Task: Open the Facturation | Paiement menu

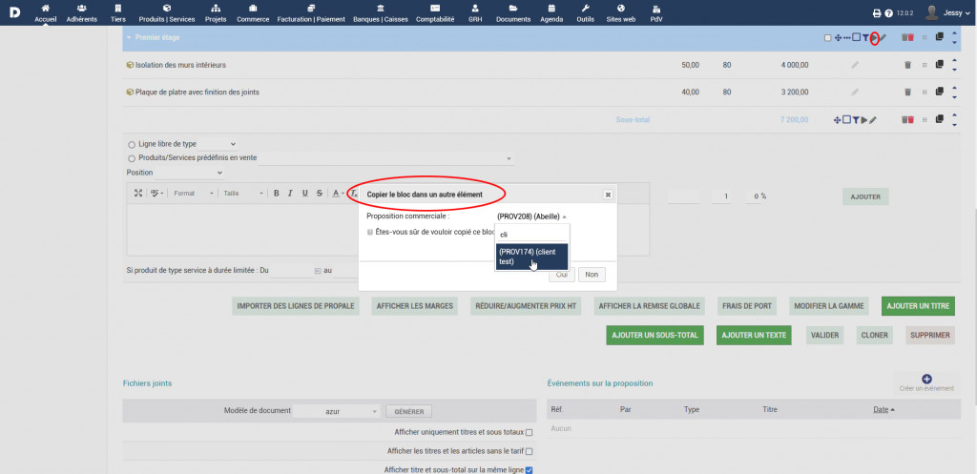Action: pos(310,13)
